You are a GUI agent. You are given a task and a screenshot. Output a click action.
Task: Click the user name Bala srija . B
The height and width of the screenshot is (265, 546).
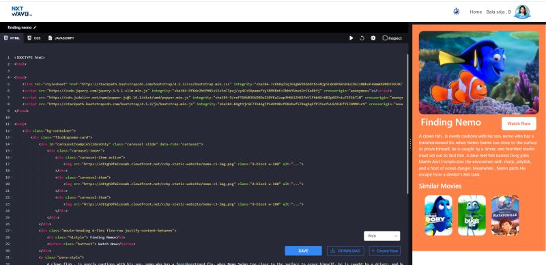[499, 12]
